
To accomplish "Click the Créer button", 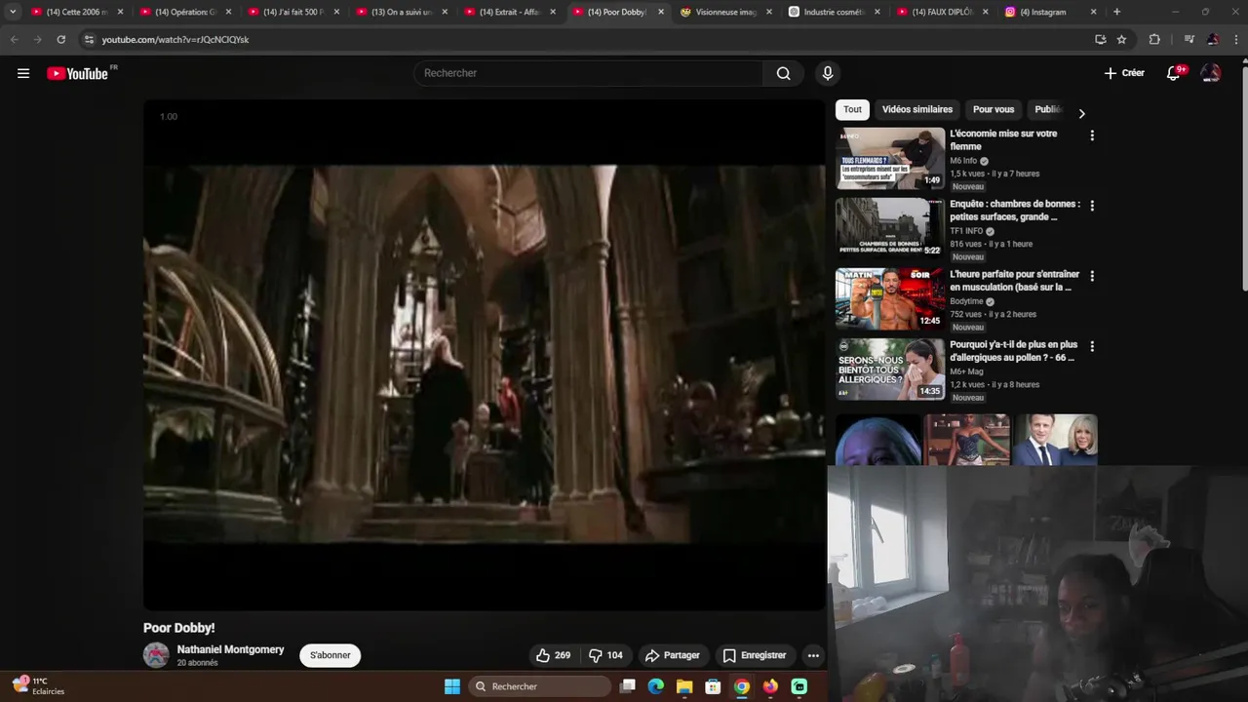I will click(x=1124, y=73).
